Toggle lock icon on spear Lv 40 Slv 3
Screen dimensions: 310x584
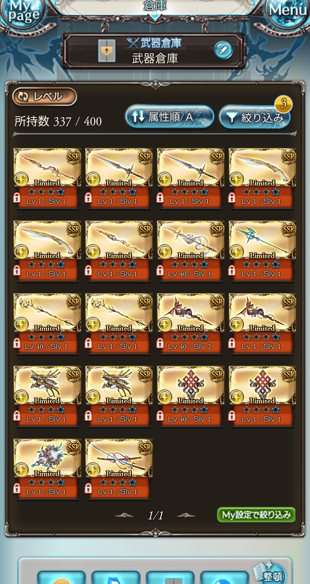(x=160, y=270)
